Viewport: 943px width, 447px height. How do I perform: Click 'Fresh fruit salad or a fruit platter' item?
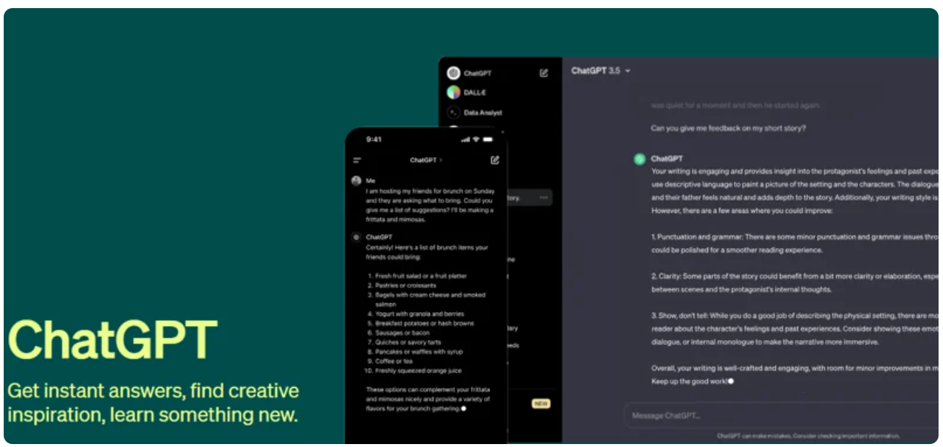(x=421, y=276)
